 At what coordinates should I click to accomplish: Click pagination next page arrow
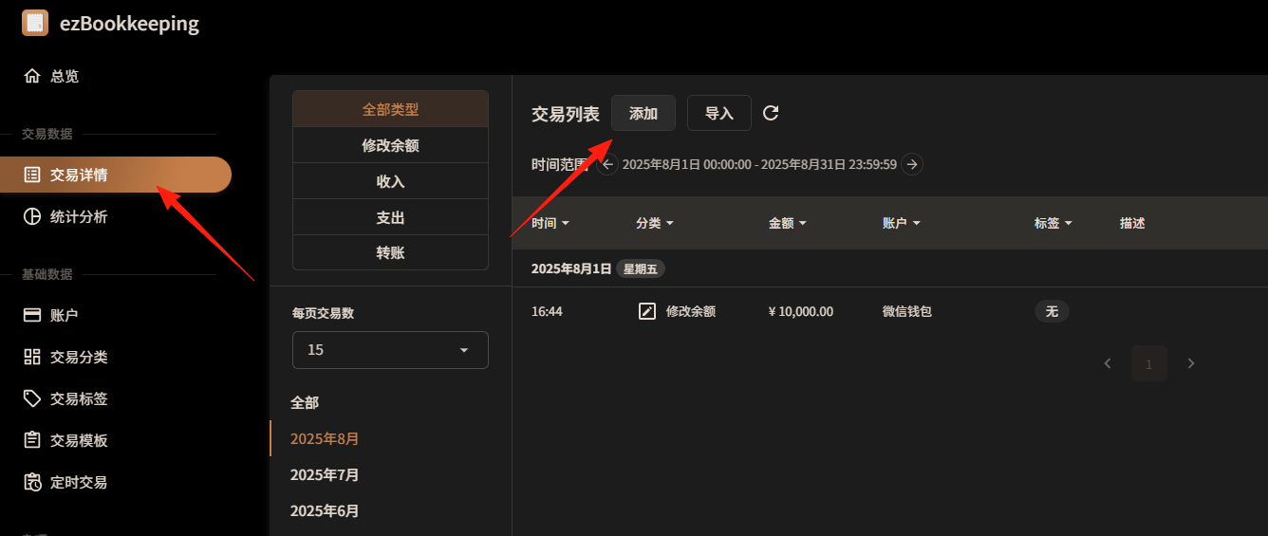click(1191, 363)
